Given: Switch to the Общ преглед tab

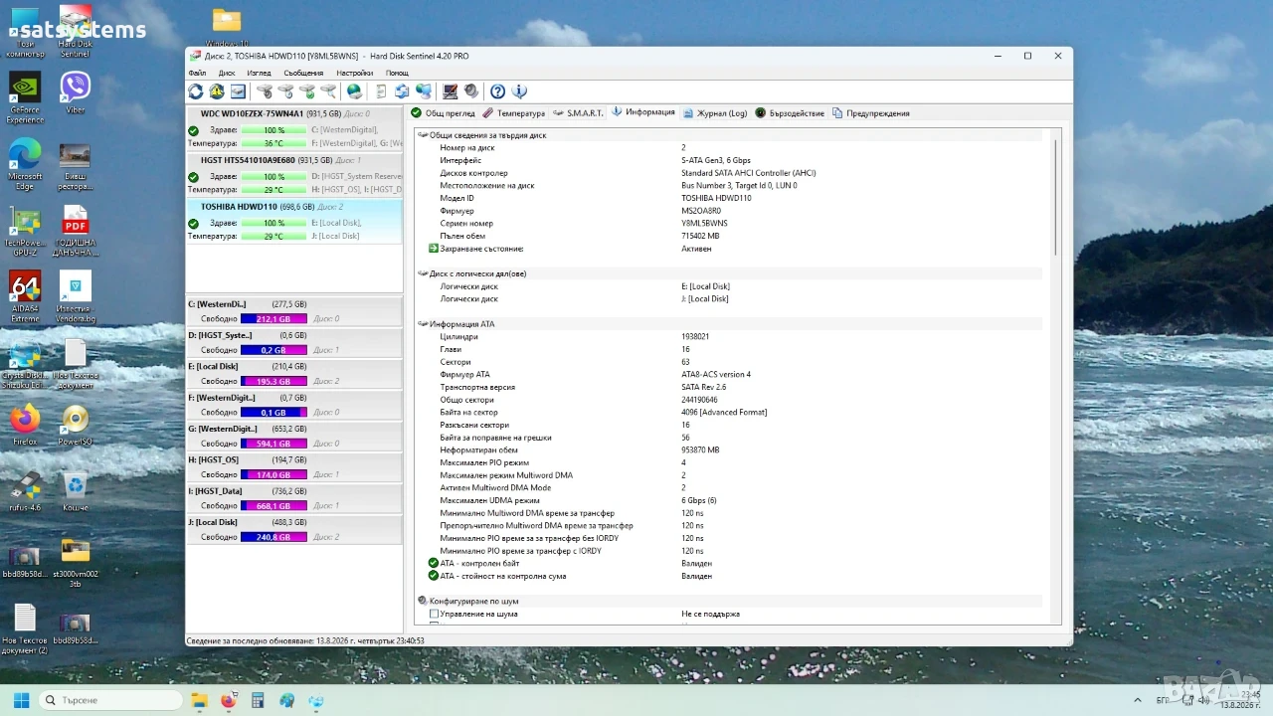Looking at the screenshot, I should coord(444,113).
